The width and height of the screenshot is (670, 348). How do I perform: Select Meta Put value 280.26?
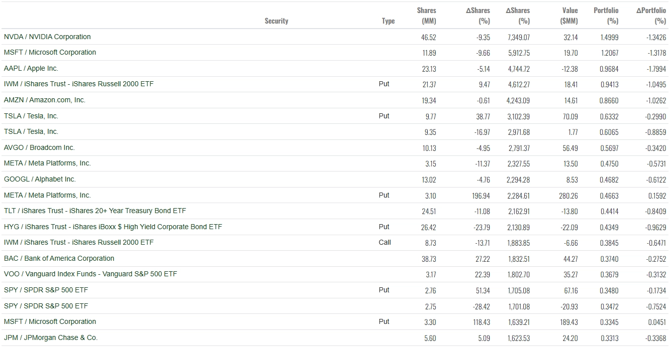pyautogui.click(x=569, y=196)
